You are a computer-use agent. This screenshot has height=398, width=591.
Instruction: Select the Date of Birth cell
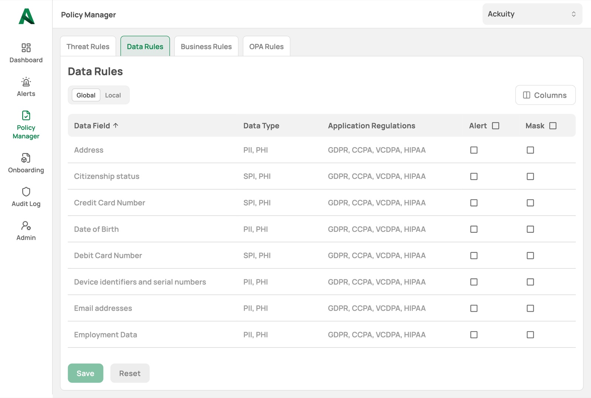(x=96, y=229)
